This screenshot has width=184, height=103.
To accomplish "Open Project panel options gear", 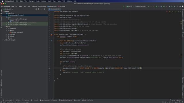I will tap(44, 9).
